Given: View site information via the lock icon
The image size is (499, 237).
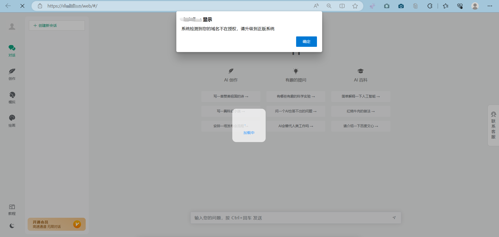Looking at the screenshot, I should (x=40, y=6).
